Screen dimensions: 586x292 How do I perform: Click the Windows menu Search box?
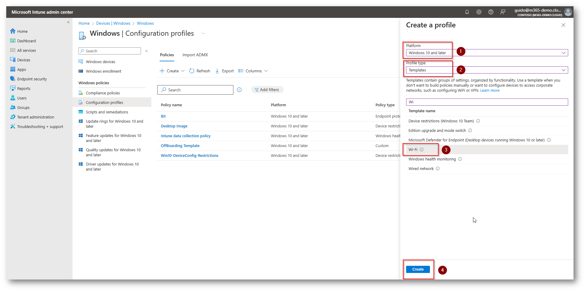(109, 51)
